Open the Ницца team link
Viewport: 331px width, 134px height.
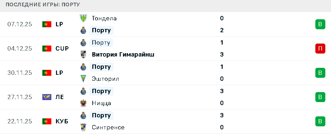click(x=101, y=103)
